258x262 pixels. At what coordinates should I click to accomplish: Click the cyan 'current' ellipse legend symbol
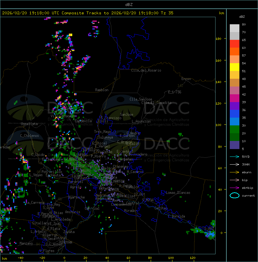pyautogui.click(x=234, y=195)
